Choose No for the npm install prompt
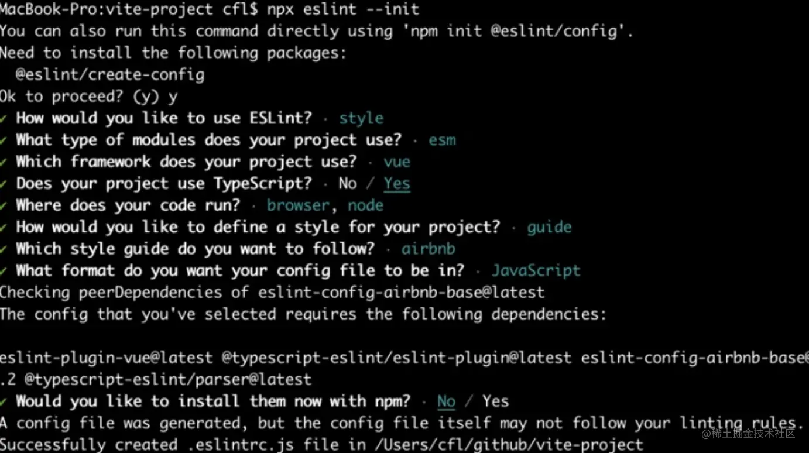809x453 pixels. tap(446, 401)
